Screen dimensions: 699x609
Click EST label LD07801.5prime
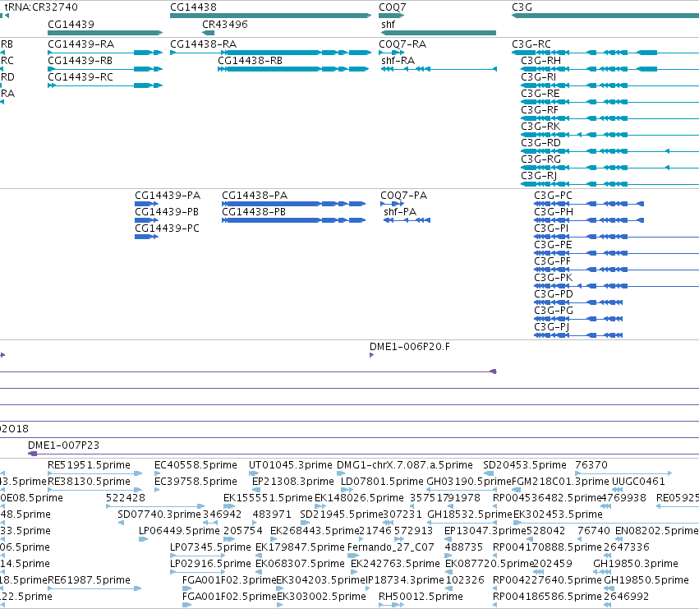click(x=382, y=482)
